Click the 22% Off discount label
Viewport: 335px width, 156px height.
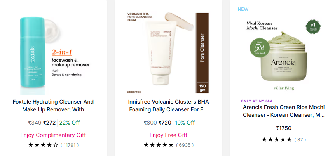pos(70,123)
